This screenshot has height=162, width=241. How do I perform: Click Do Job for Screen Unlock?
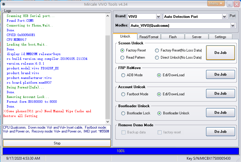tap(220, 53)
